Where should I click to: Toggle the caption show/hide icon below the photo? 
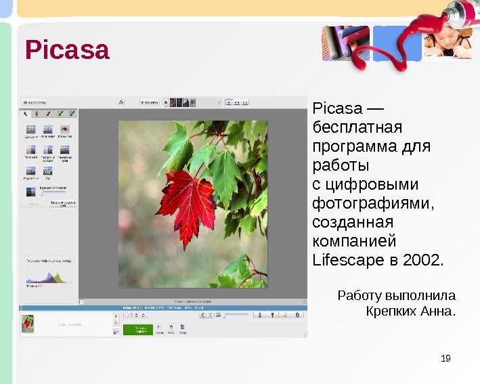[x=81, y=302]
